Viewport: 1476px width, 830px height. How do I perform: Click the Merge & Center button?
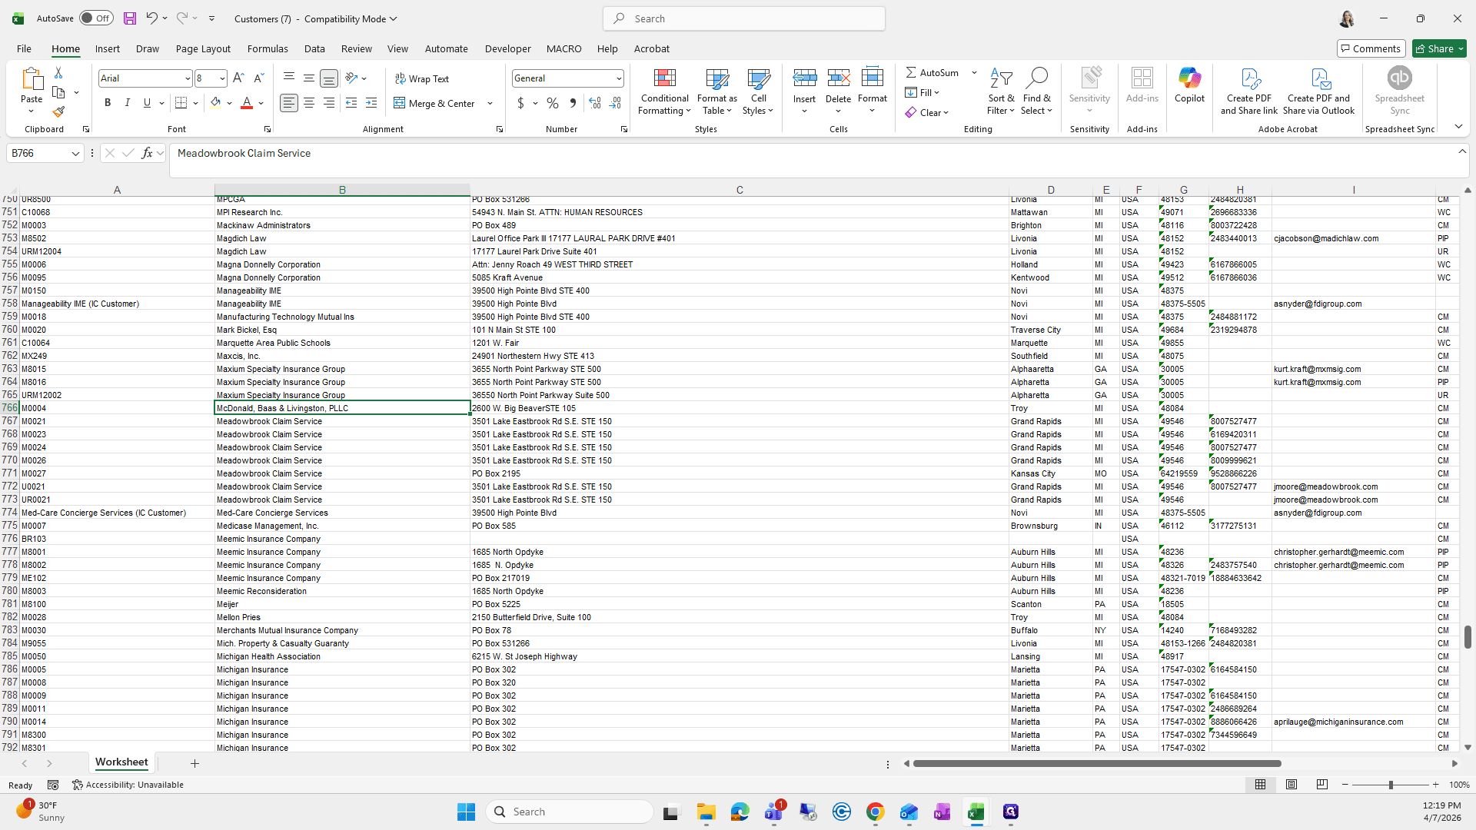[435, 103]
